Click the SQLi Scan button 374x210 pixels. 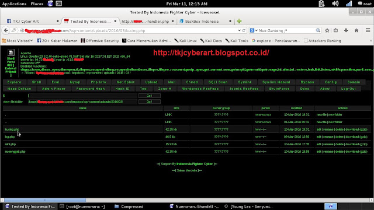pos(218,82)
